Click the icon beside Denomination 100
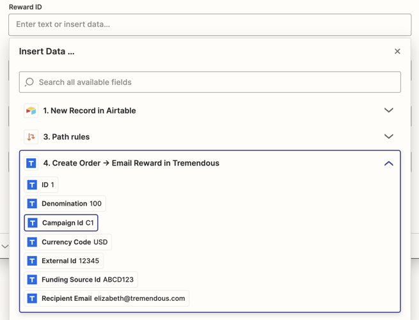 (x=32, y=204)
